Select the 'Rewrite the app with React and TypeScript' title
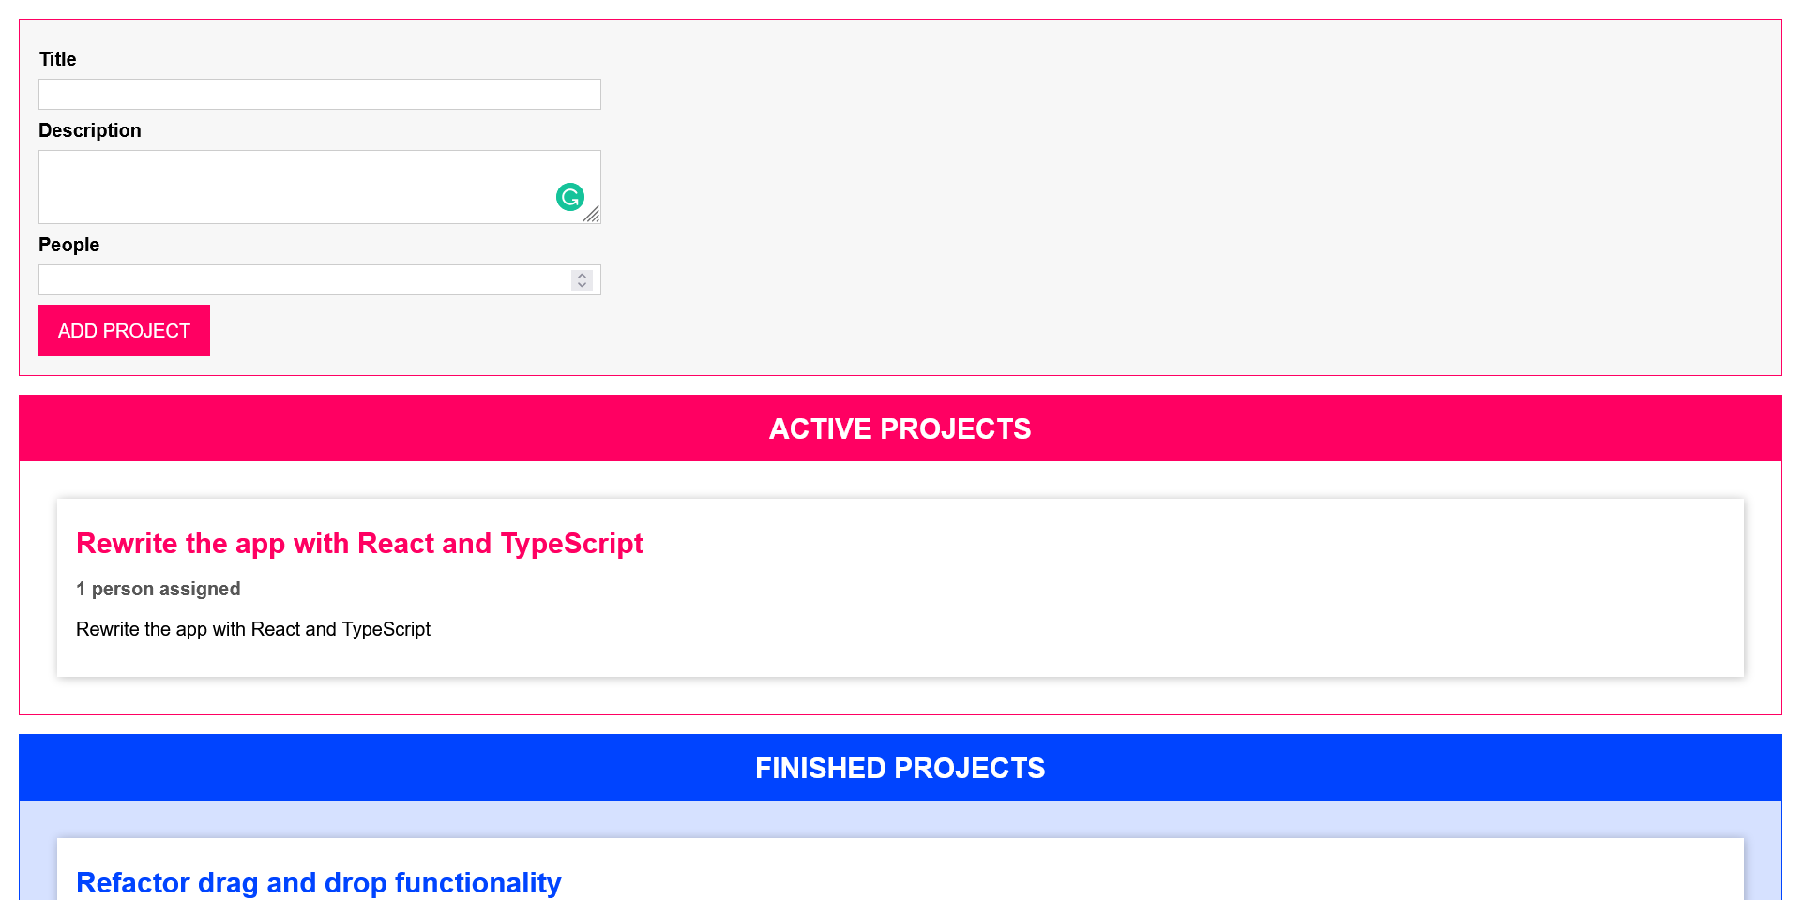 coord(359,543)
